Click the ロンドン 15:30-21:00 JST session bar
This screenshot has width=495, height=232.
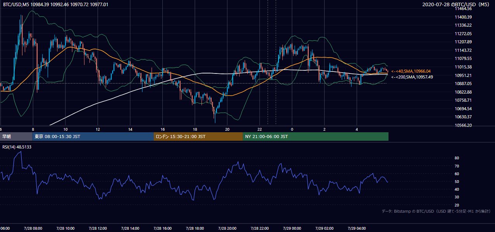[198, 136]
